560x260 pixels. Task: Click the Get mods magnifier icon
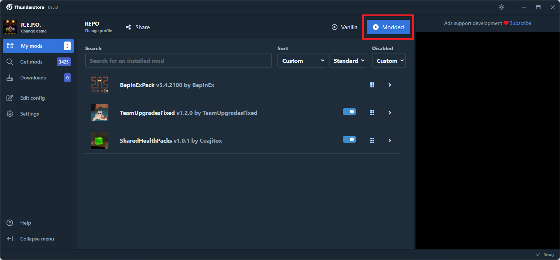tap(10, 62)
